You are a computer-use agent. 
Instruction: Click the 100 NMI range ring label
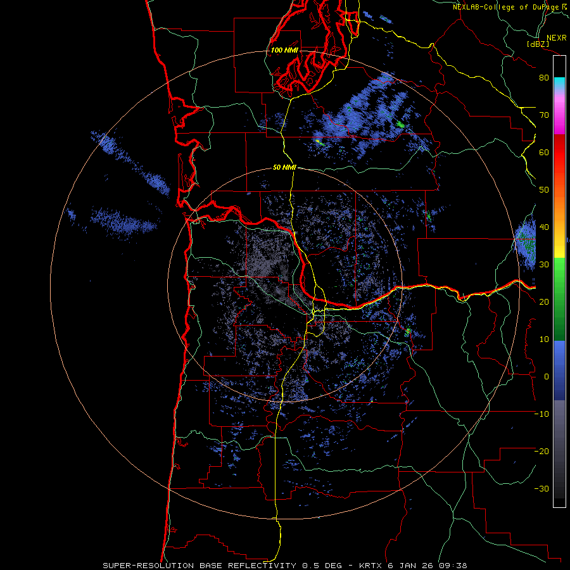(284, 50)
